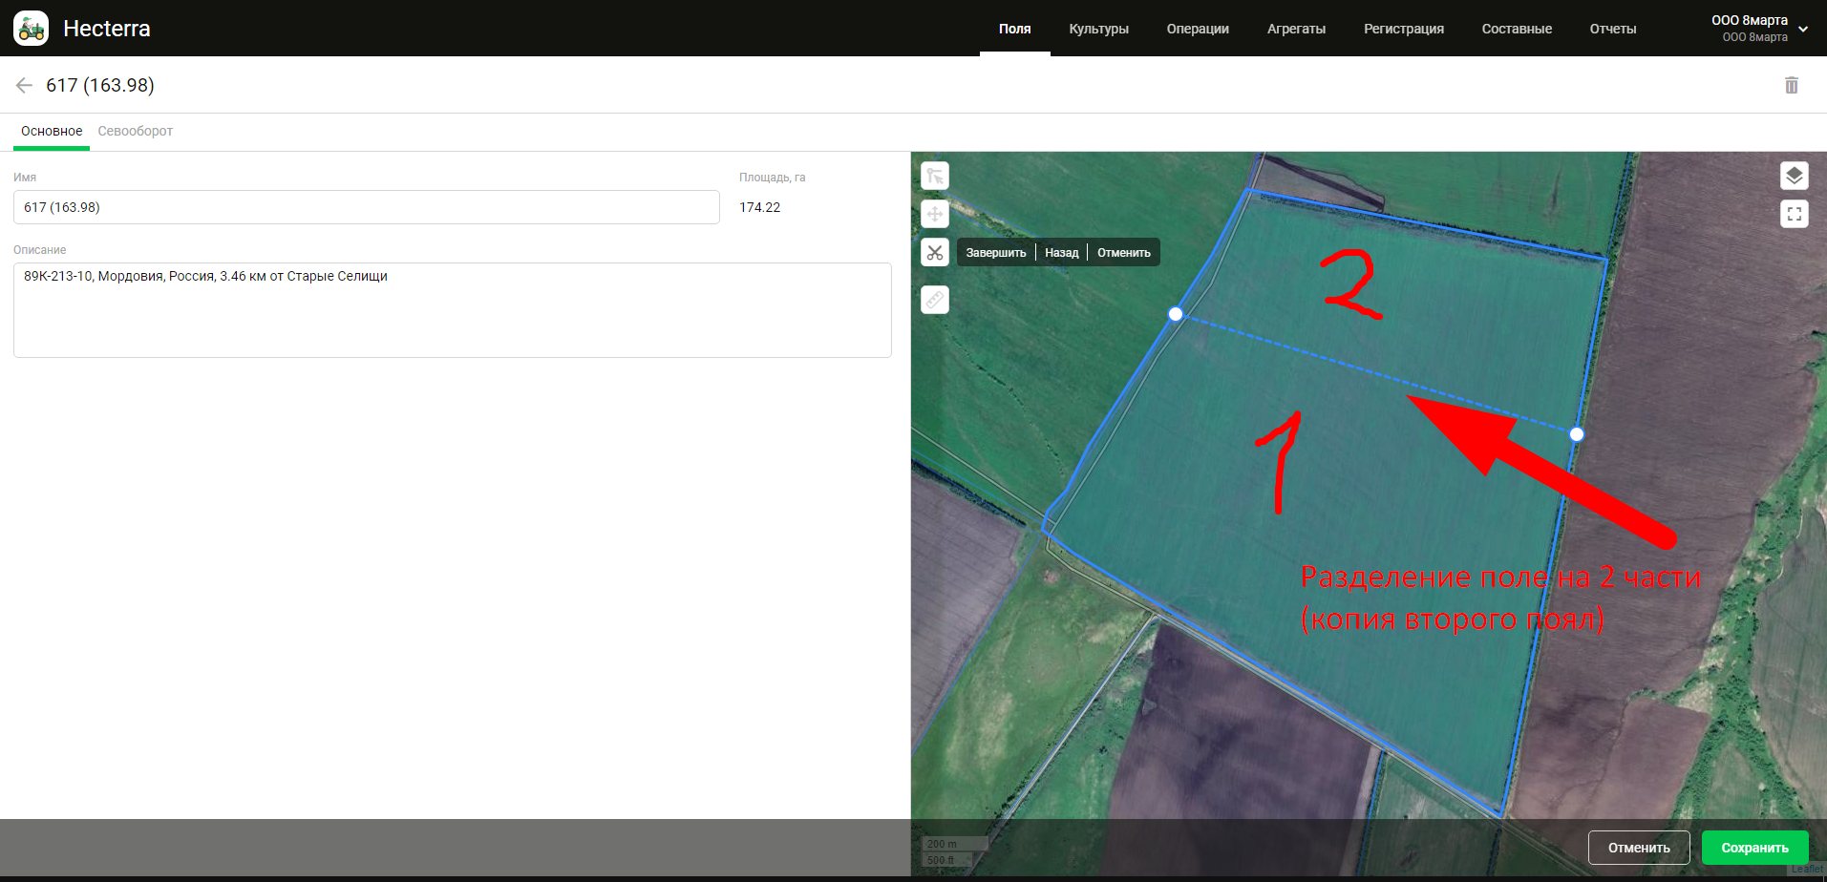Click the scissors cut field tool
The width and height of the screenshot is (1827, 882).
934,253
